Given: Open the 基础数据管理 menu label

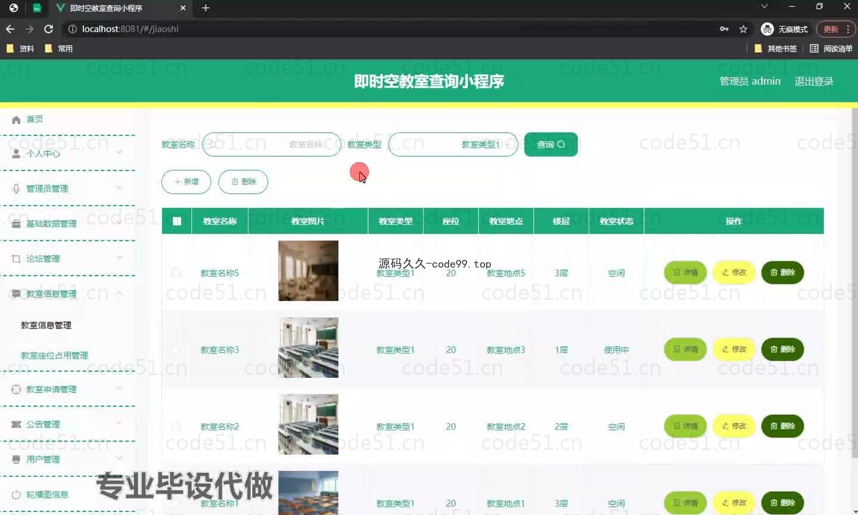Looking at the screenshot, I should 51,224.
